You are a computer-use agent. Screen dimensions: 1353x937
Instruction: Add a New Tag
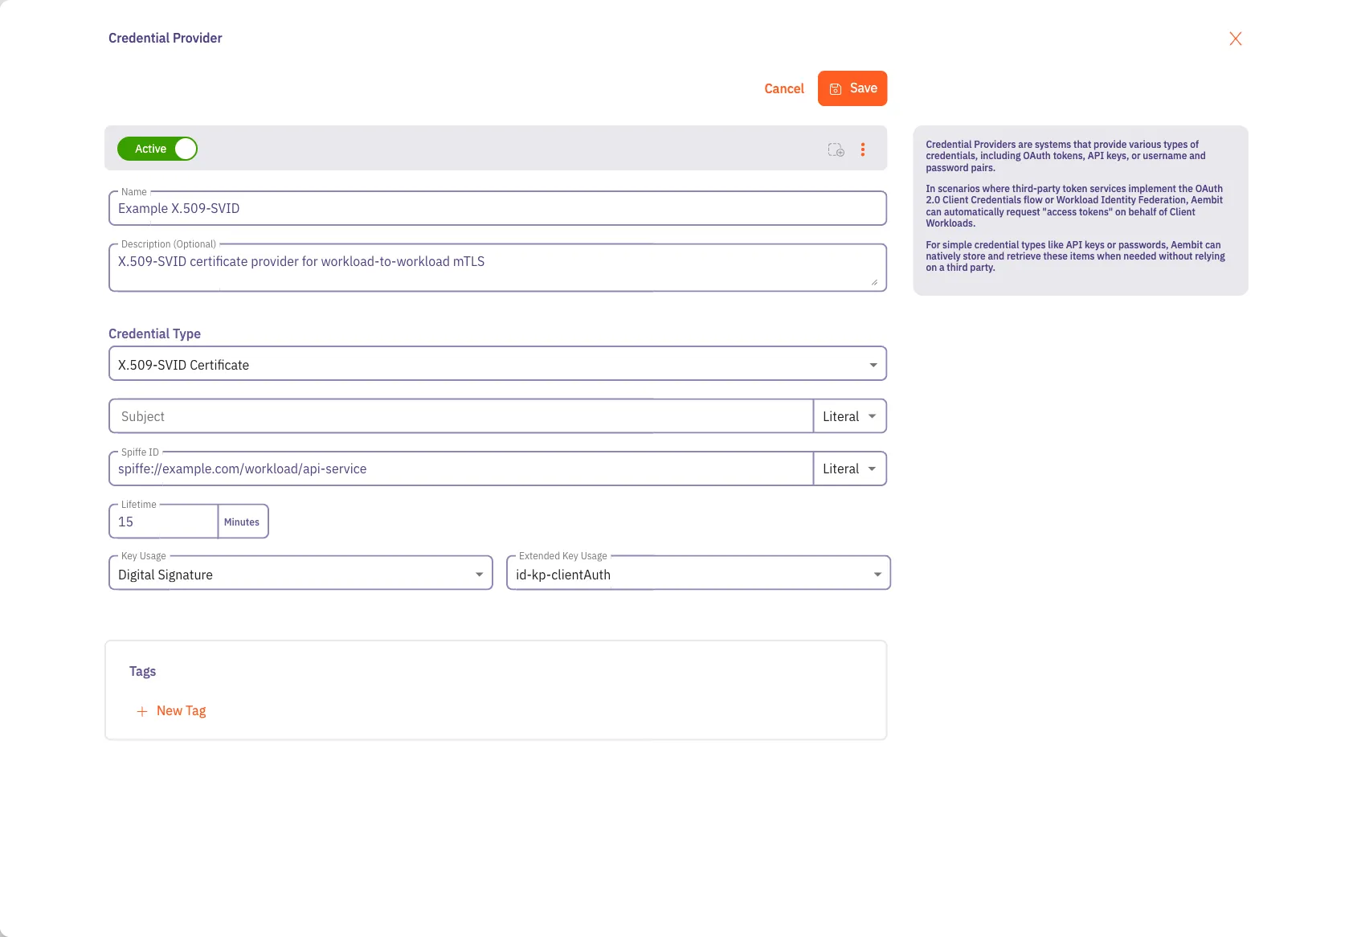coord(171,711)
